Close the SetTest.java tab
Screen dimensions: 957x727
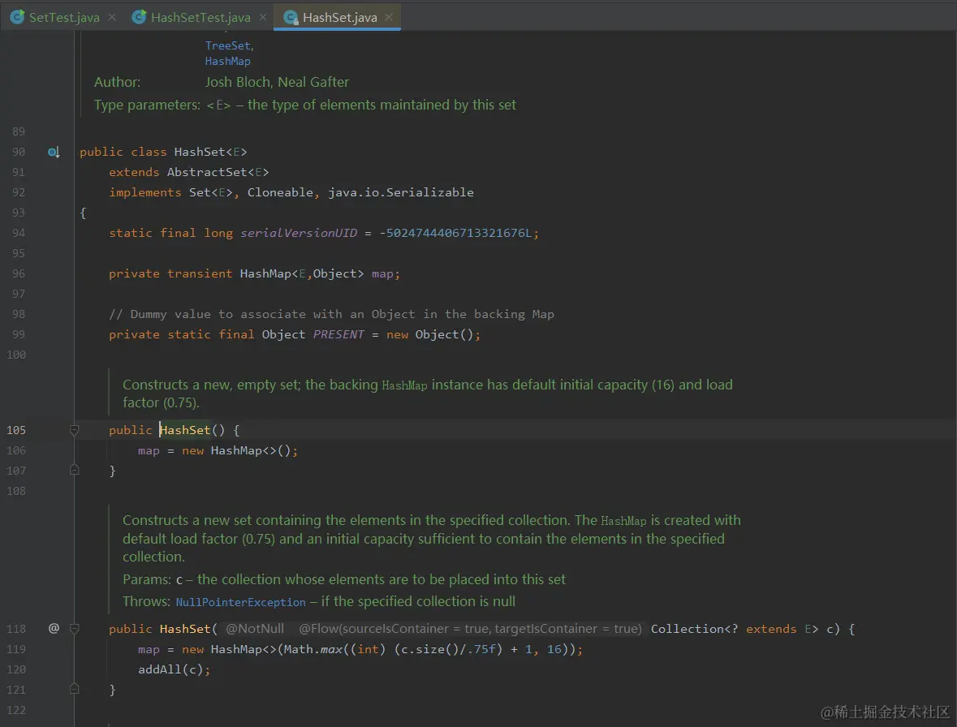pos(112,17)
